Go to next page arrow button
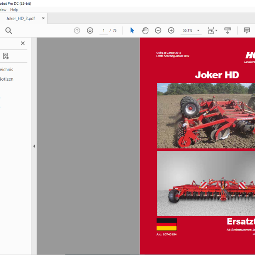 tap(90, 31)
